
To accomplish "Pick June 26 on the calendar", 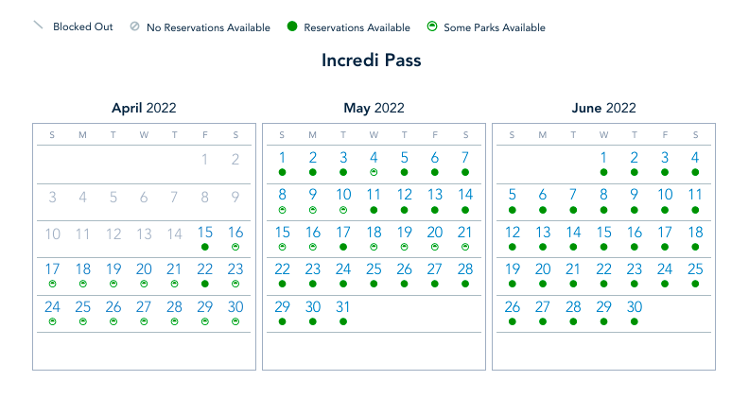I will pos(512,307).
